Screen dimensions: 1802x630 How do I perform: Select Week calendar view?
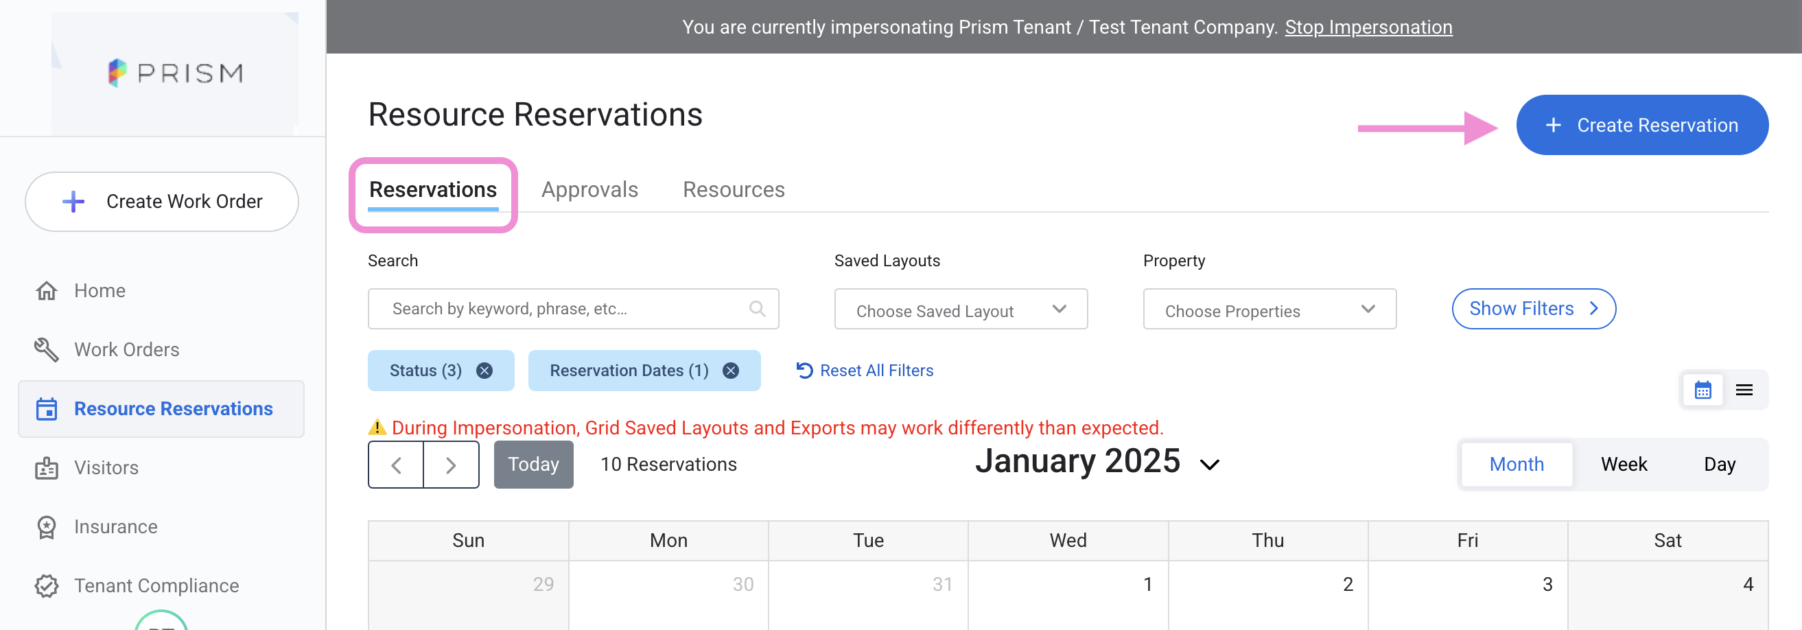click(x=1624, y=465)
